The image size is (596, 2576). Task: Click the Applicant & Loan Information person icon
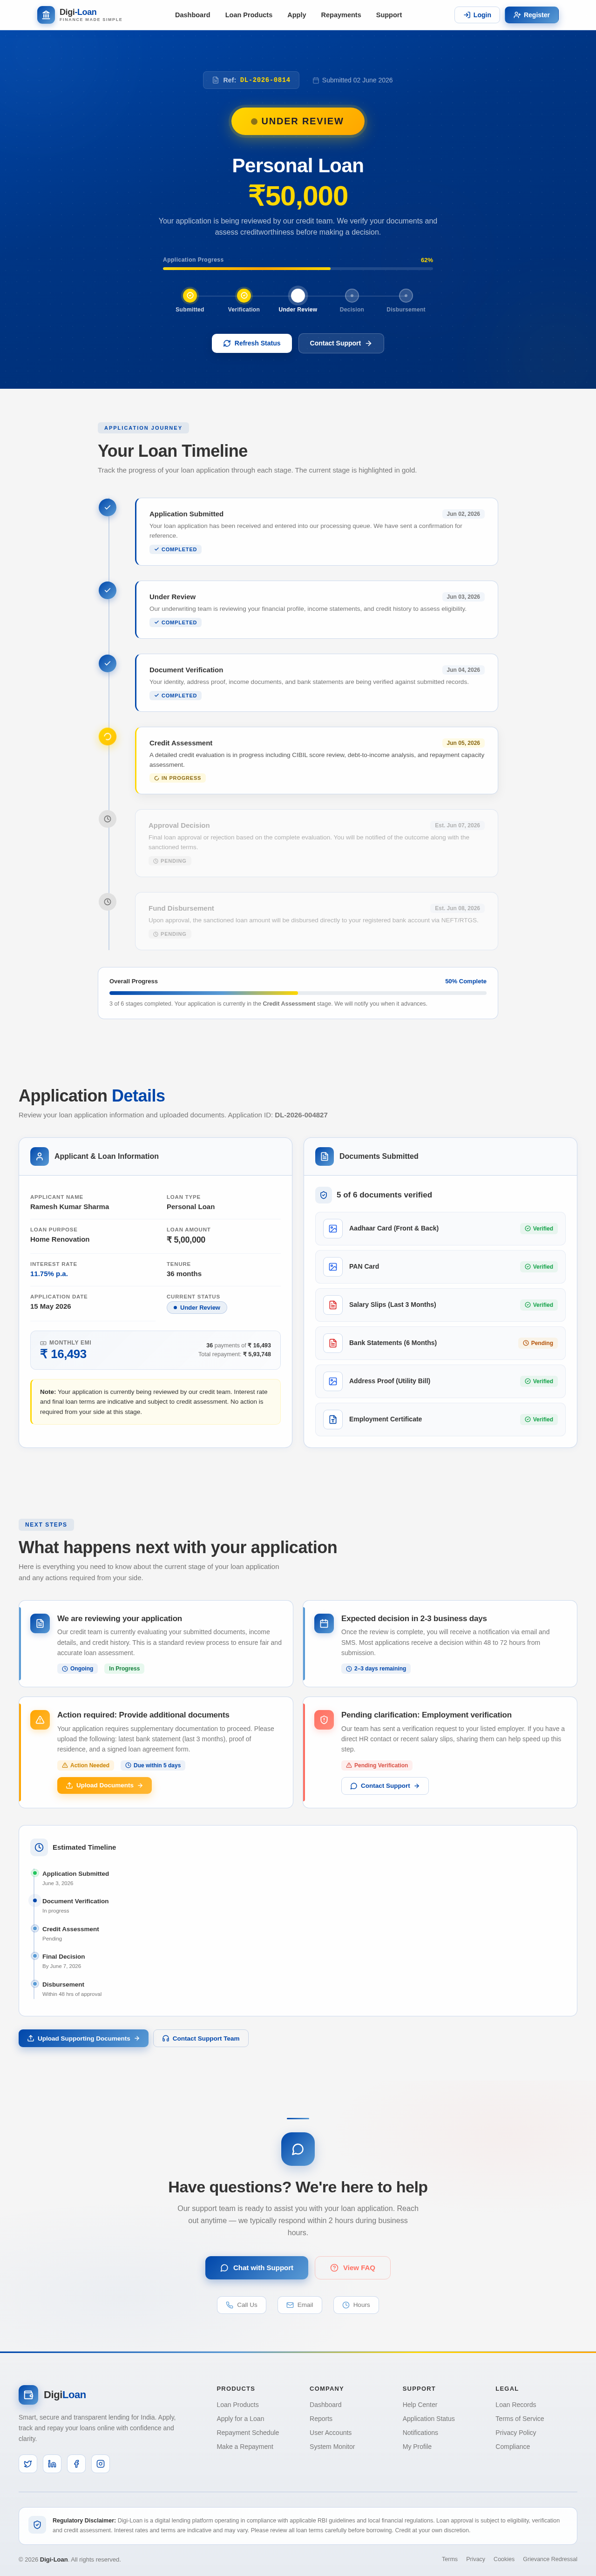39,1156
